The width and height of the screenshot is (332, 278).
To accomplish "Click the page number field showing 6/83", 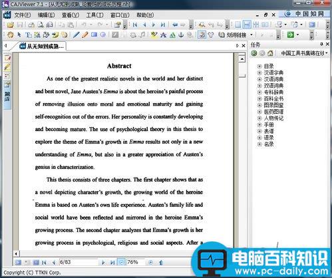I will click(79, 262).
